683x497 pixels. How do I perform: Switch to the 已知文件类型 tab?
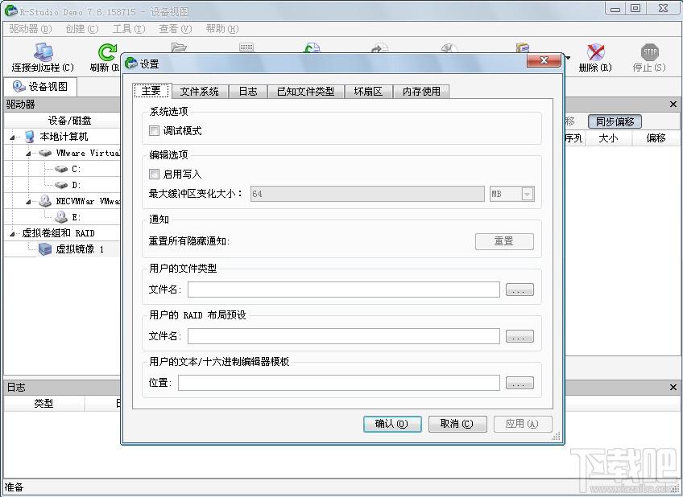click(306, 92)
